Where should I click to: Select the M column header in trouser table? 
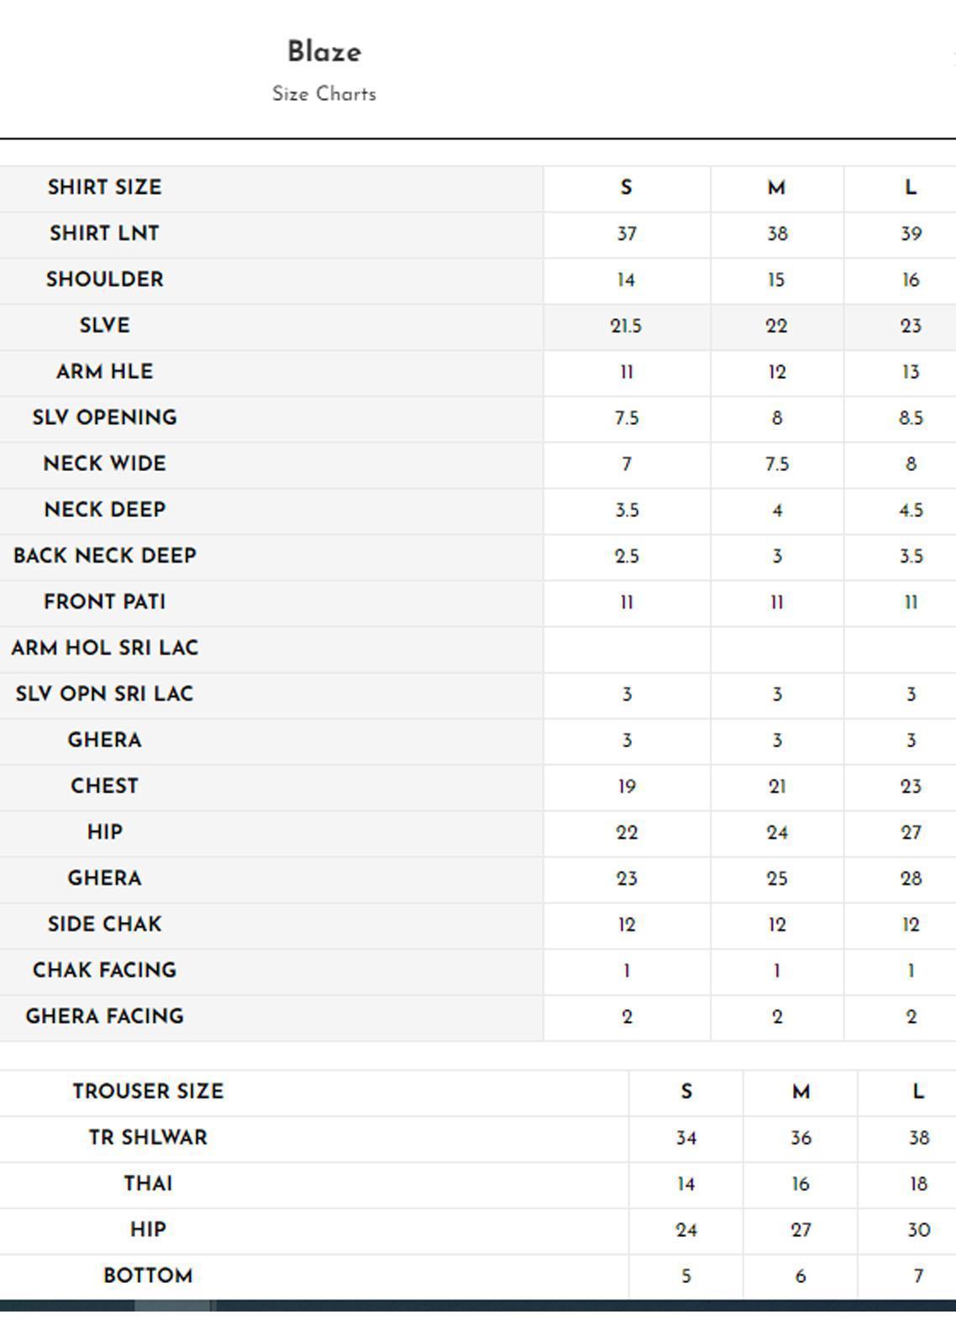coord(801,1092)
